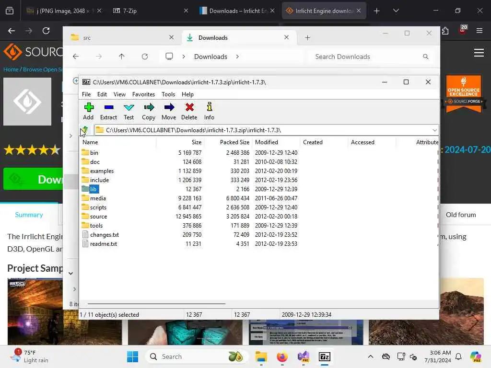The image size is (491, 368).
Task: Click the taskbar Search box
Action: (196, 356)
